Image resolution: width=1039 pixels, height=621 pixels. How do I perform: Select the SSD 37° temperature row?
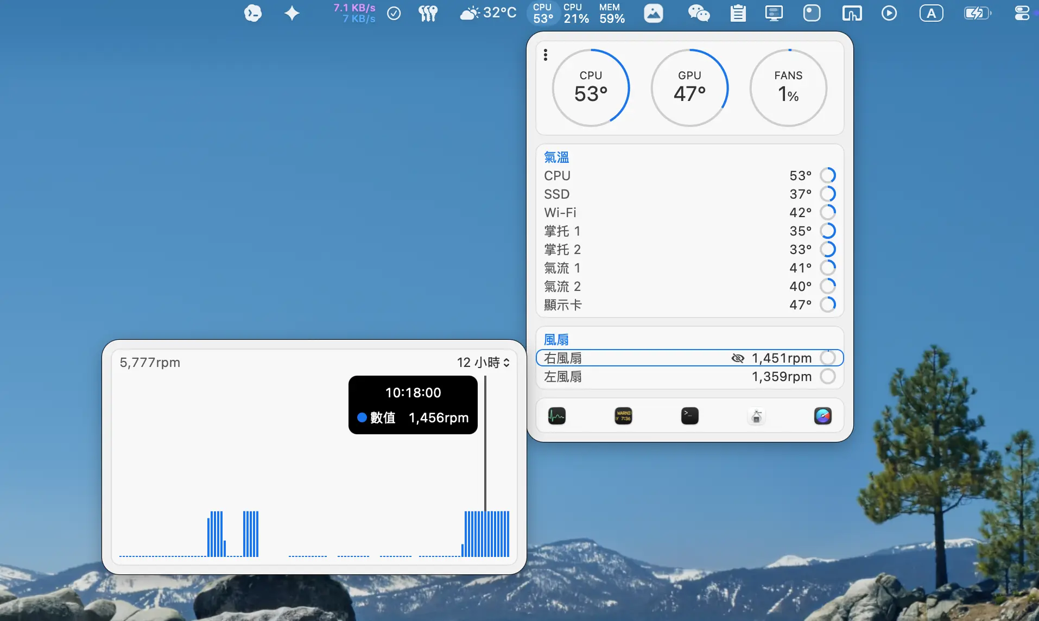point(690,194)
